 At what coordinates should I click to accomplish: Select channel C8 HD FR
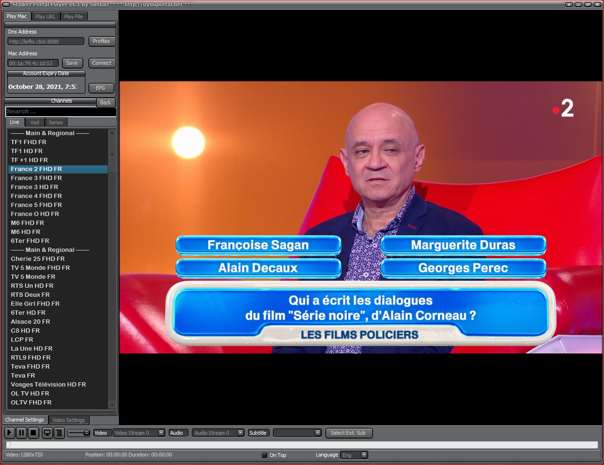click(x=59, y=331)
